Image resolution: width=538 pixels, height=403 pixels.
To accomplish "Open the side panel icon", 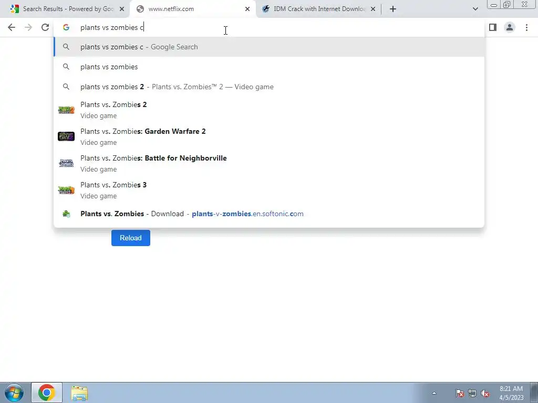I will [493, 27].
